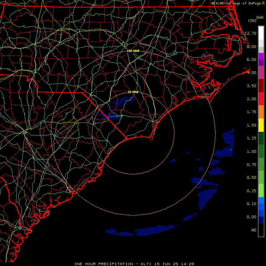Viewport: 266px width, 266px height.
Task: Click the 0.25 legend value
Action: [252, 191]
